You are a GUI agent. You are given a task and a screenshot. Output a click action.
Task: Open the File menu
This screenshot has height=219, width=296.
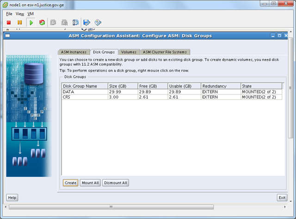[9, 14]
